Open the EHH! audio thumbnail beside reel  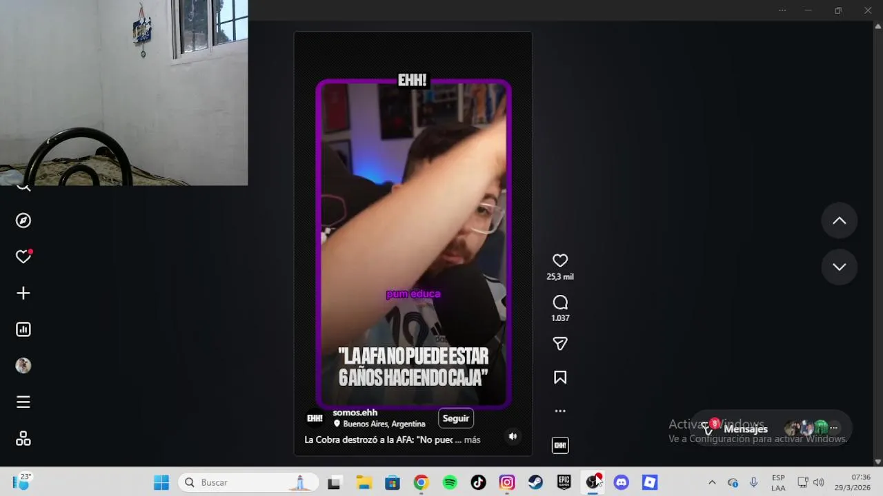(560, 446)
